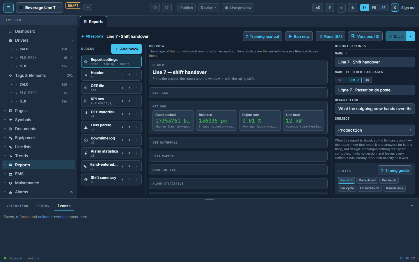
Task: Choose AR under Name in other languages
Action: [367, 80]
